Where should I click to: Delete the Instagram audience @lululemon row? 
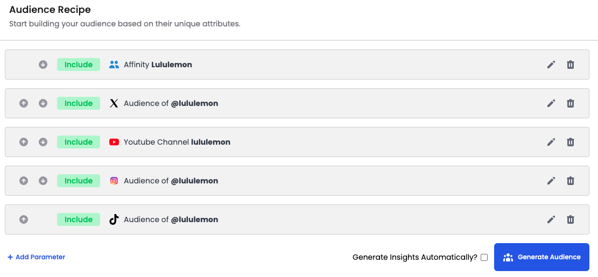(x=571, y=181)
